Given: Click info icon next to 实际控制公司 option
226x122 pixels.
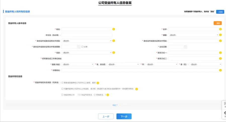Looking at the screenshot, I should [108, 95].
